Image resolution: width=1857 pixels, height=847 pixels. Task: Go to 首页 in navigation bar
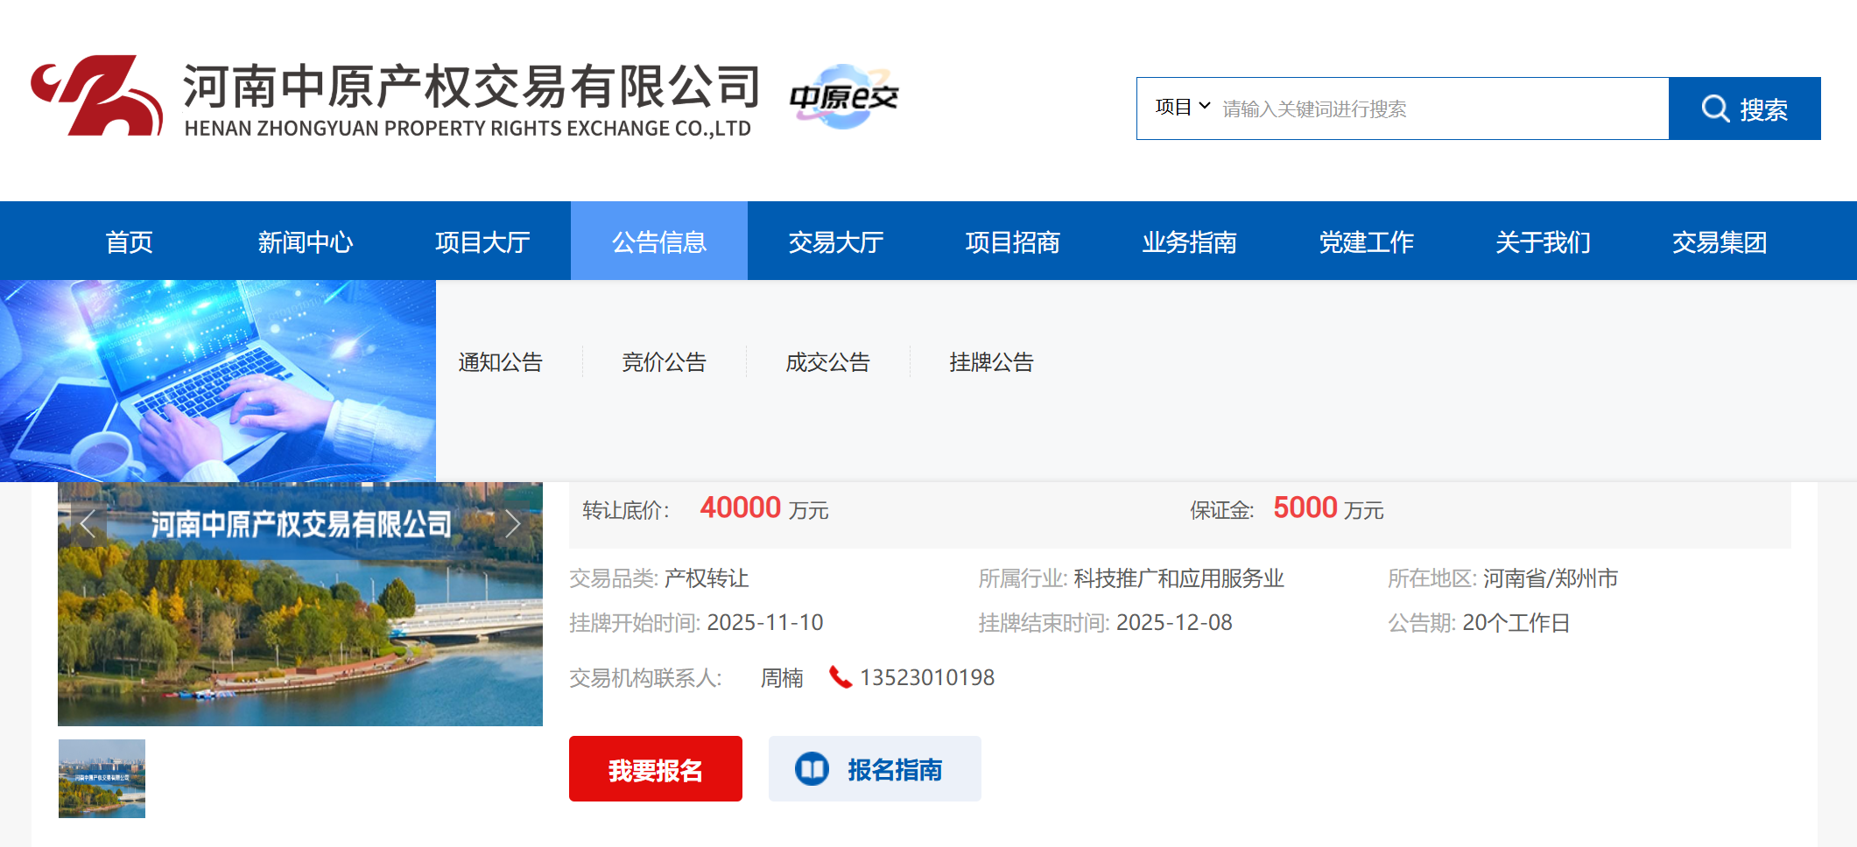coord(129,242)
